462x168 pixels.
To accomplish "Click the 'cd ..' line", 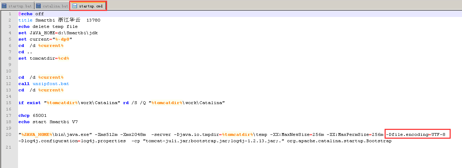I will point(25,52).
